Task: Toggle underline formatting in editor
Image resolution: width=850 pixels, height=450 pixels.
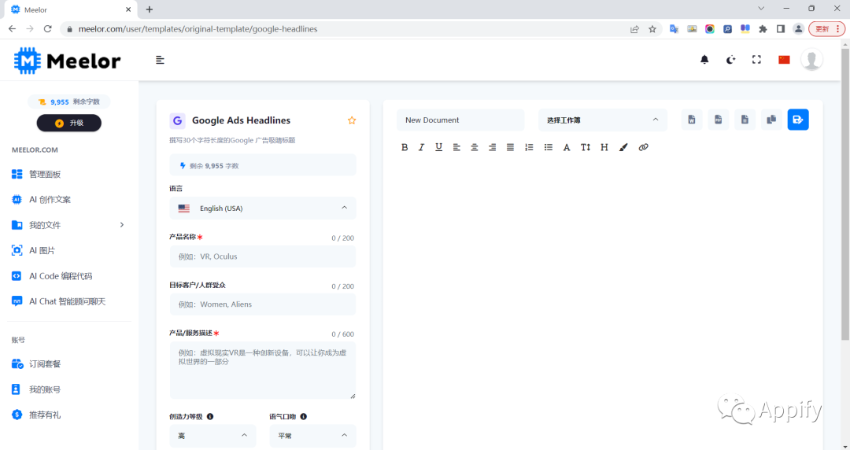Action: click(438, 147)
